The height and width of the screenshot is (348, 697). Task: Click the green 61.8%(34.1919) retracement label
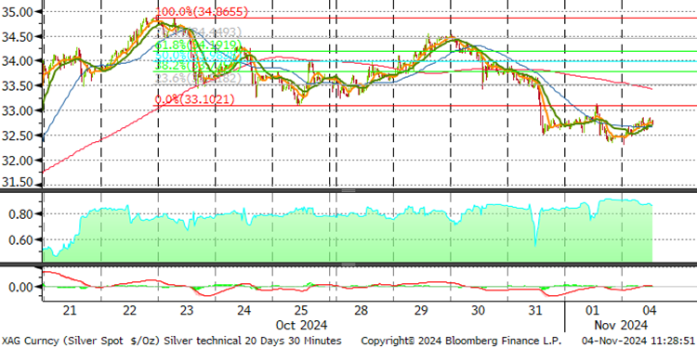point(198,45)
